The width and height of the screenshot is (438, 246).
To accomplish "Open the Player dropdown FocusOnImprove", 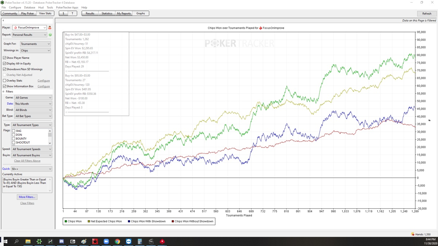I will pos(29,28).
